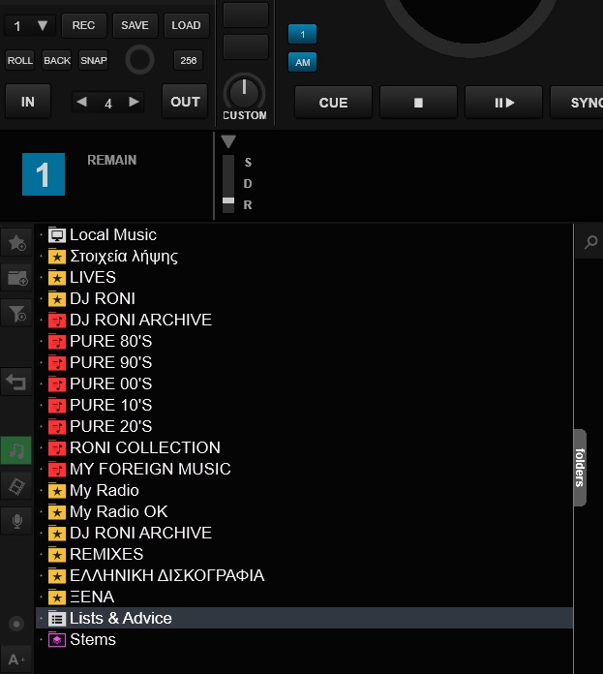The height and width of the screenshot is (674, 603).
Task: Click the add favorite folder star icon
Action: click(x=16, y=242)
